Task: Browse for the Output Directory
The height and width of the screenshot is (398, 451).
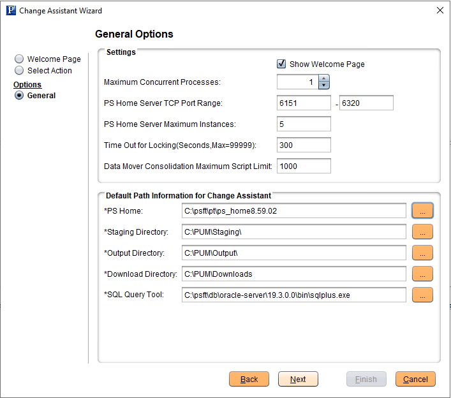Action: (422, 253)
